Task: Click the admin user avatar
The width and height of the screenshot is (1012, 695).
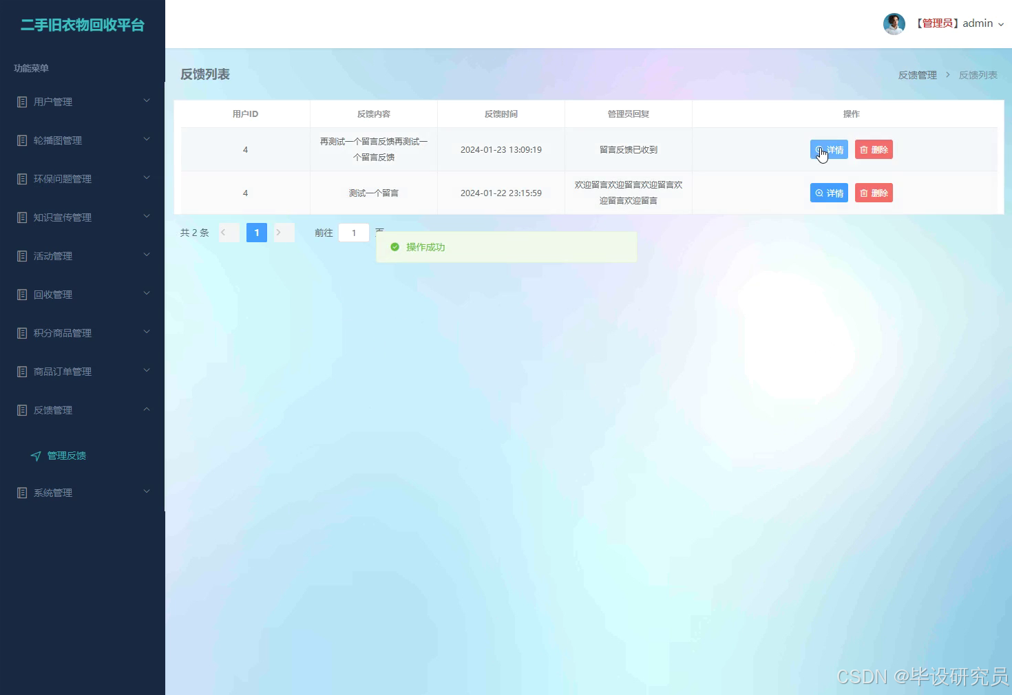Action: tap(894, 23)
